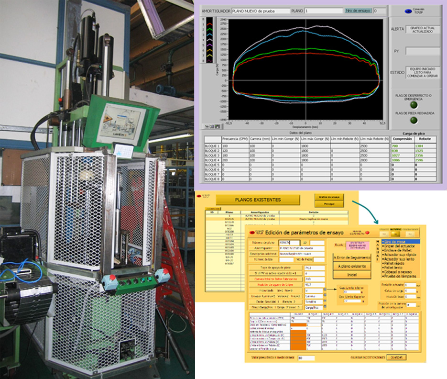Select 'Actuador sup rápido' in the manual list
This screenshot has width=447, height=379.
pos(401,255)
